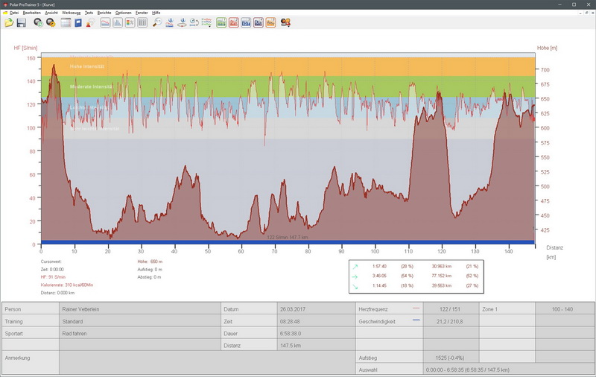This screenshot has height=377, width=596.
Task: Open the Optionen menu
Action: [x=125, y=13]
